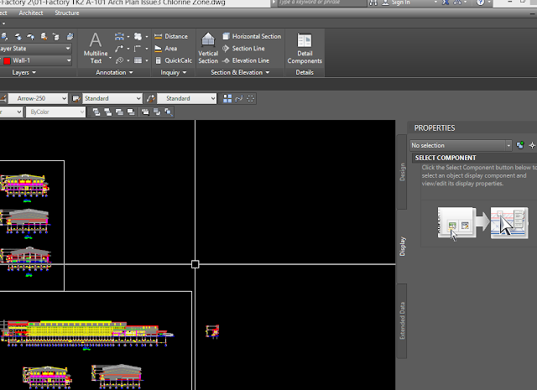Open Detail Components
This screenshot has width=537, height=390.
coord(305,49)
